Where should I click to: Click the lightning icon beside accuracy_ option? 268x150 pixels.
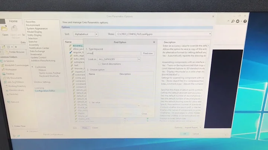click(x=70, y=46)
